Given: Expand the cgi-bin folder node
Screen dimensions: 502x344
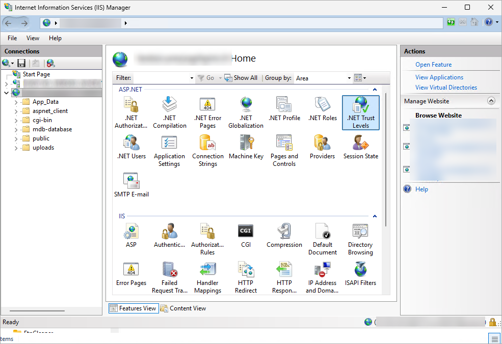Looking at the screenshot, I should pyautogui.click(x=16, y=121).
